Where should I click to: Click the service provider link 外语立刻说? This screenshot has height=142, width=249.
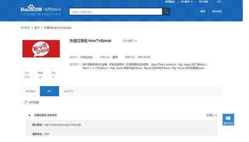(x=86, y=57)
